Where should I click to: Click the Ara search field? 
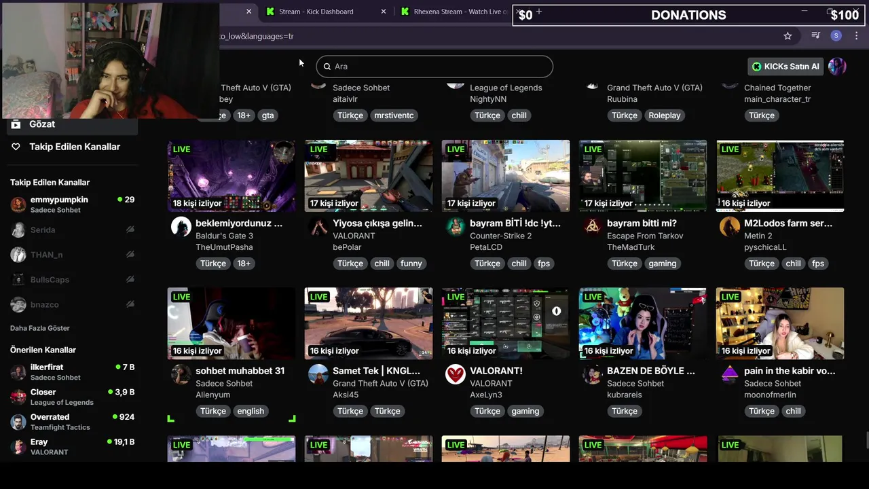[x=434, y=67]
